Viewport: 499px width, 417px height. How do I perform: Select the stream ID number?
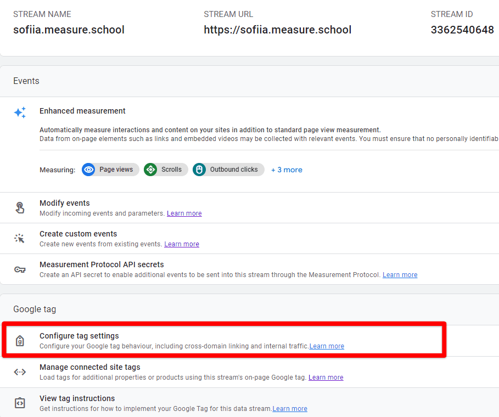(x=462, y=30)
